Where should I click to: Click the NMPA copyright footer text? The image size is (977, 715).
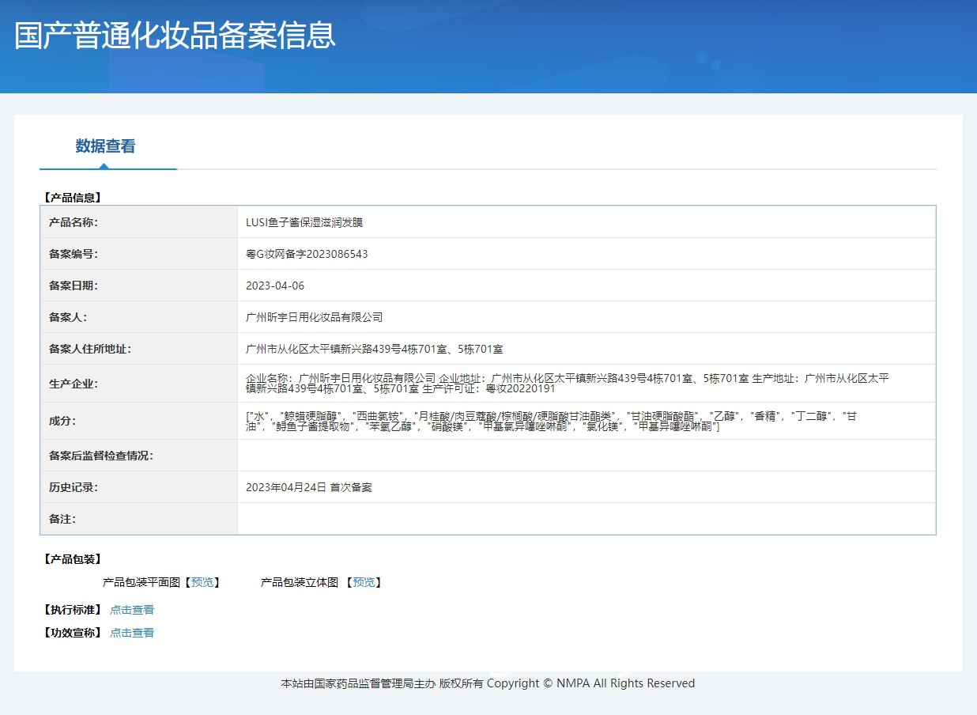click(488, 683)
